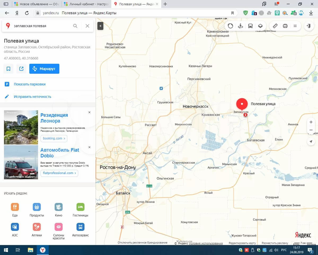This screenshot has width=318, height=255.
Task: Select the ruler distance measuring tool
Action: pyautogui.click(x=275, y=26)
